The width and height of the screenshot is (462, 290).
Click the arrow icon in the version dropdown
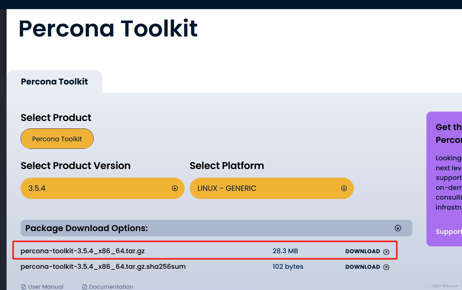tap(175, 188)
